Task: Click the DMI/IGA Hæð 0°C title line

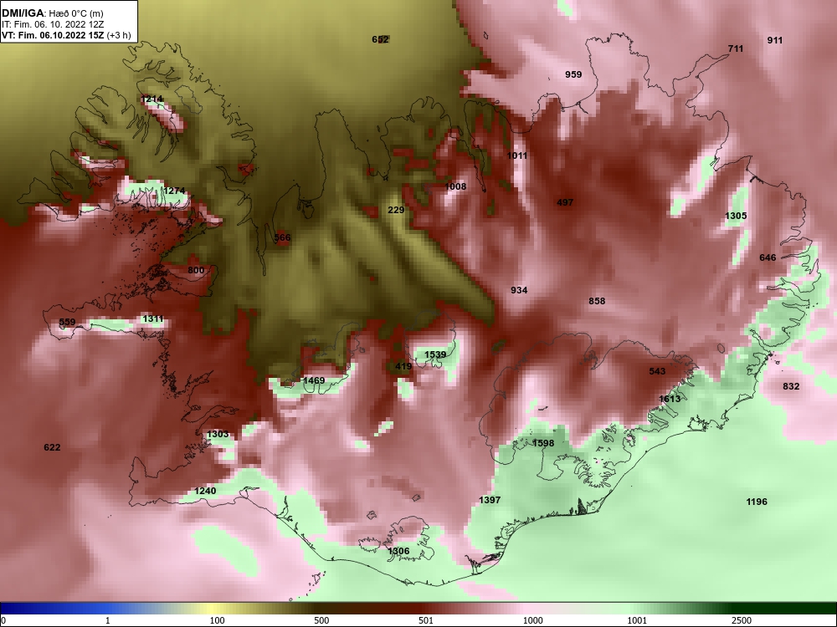Action: pos(52,13)
